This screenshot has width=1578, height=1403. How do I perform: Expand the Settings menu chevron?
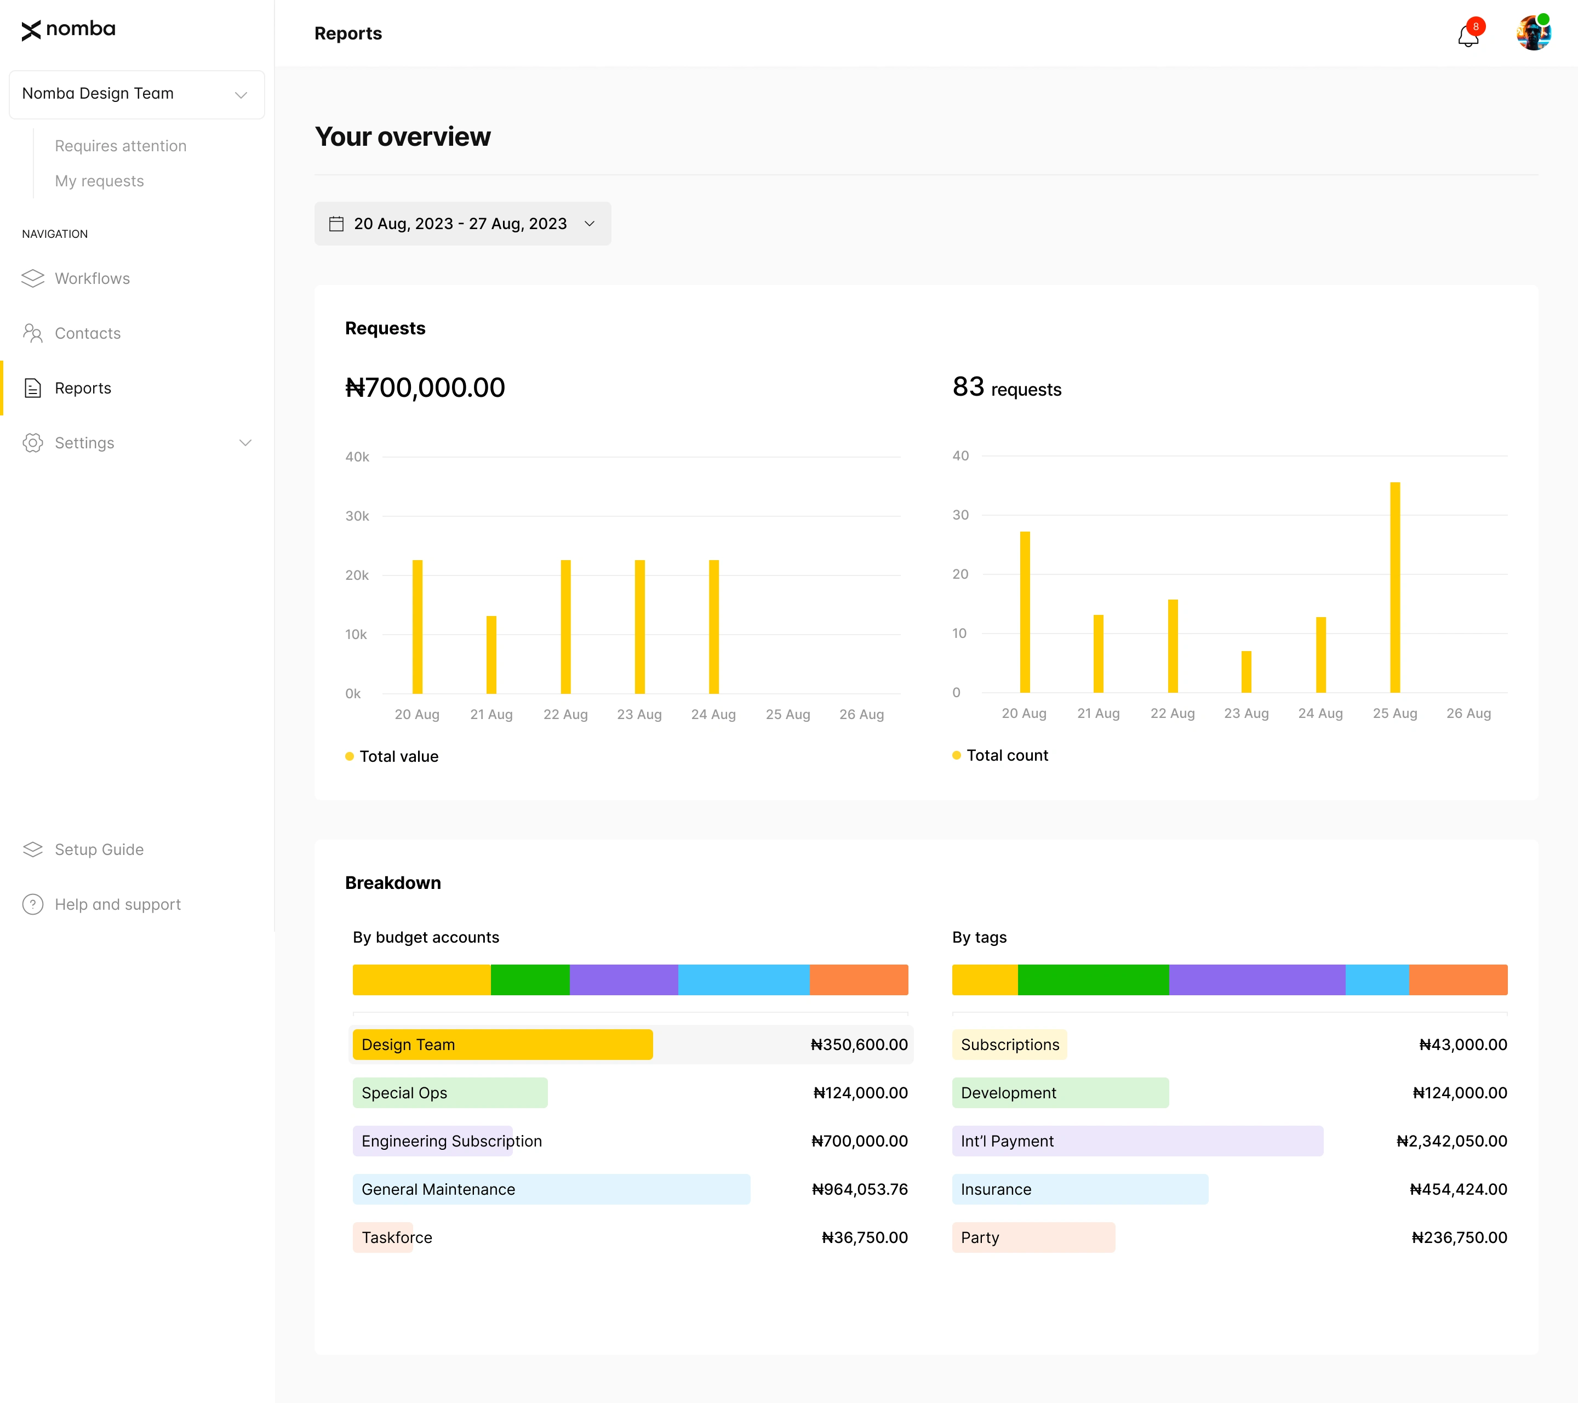[245, 442]
